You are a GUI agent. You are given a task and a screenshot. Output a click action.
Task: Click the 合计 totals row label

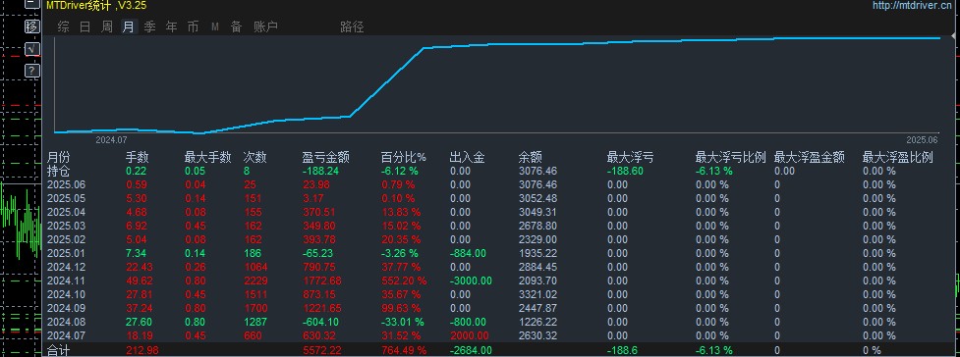[x=59, y=351]
